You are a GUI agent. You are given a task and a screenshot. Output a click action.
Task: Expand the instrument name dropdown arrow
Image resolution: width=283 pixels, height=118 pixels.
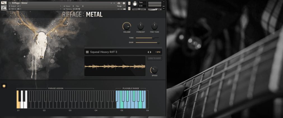coord(10,3)
